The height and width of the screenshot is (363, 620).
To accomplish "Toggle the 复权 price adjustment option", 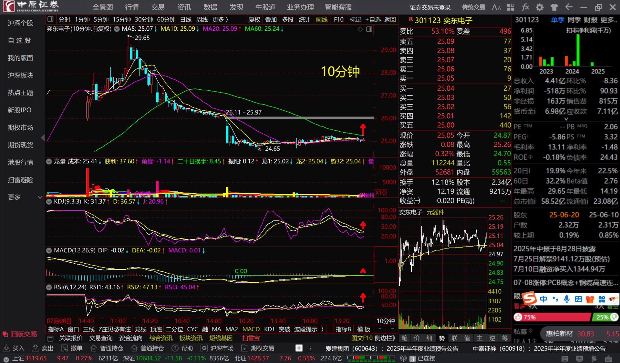I will [254, 20].
